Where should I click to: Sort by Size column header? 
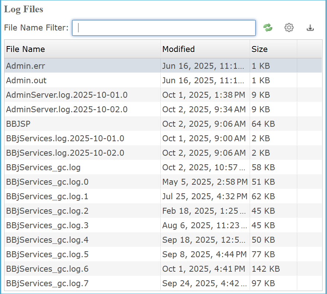(260, 49)
